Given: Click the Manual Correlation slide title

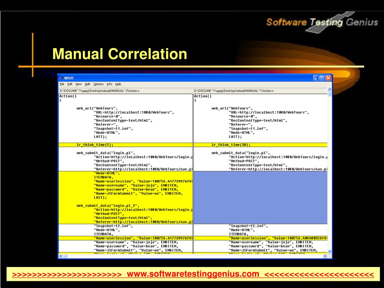Looking at the screenshot, I should pos(120,54).
